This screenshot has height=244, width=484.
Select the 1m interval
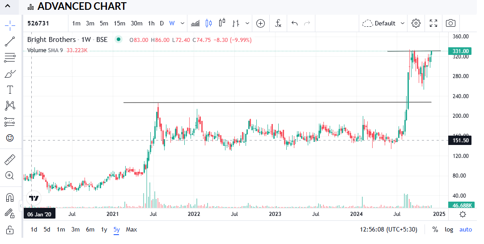76,23
